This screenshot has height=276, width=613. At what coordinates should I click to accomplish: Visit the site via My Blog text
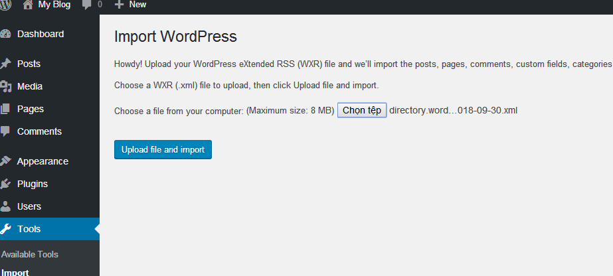[54, 5]
